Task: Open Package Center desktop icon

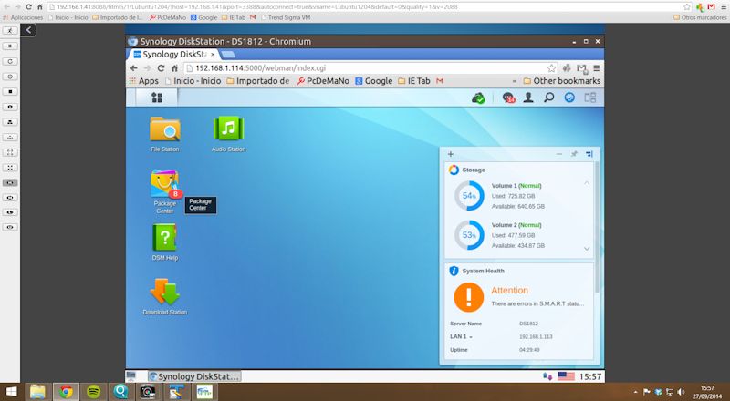Action: tap(165, 191)
